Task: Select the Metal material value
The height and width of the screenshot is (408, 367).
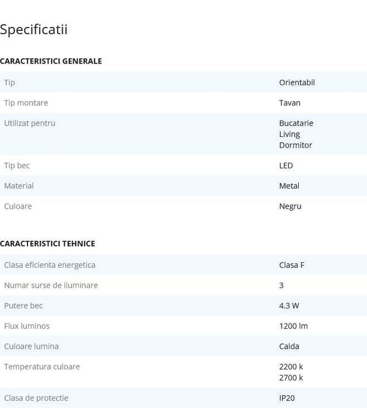Action: (289, 186)
